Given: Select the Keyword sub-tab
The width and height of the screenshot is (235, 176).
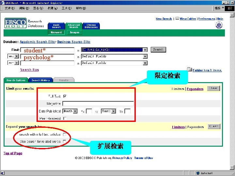Looking at the screenshot, I should [x=56, y=32].
